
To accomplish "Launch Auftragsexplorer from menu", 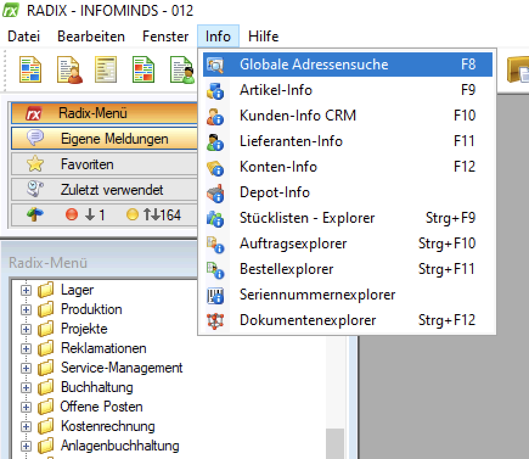I will 347,244.
